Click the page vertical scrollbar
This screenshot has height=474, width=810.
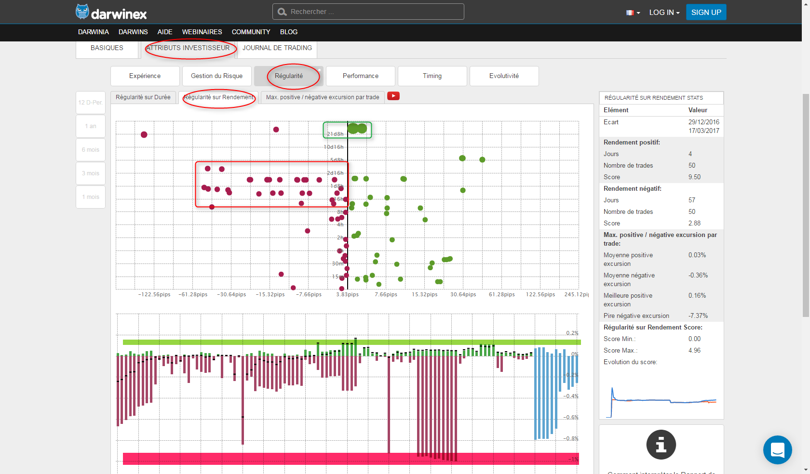click(x=806, y=205)
